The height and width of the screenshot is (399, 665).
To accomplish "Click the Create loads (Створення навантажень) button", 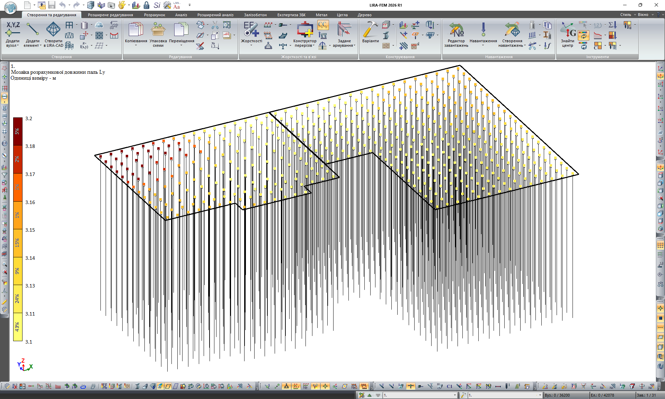I will (512, 30).
